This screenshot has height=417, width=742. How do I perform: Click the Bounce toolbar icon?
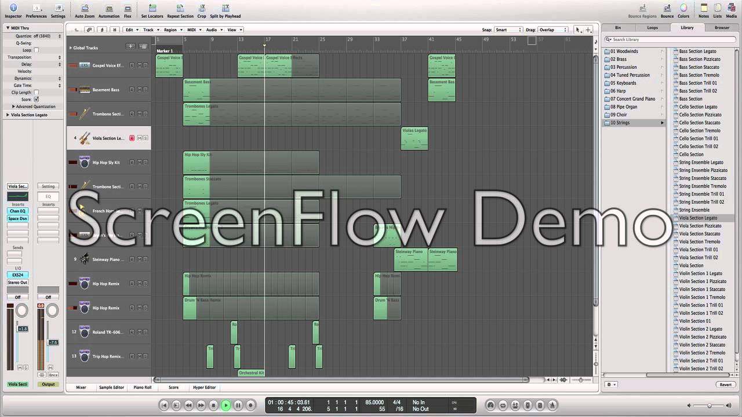point(667,10)
